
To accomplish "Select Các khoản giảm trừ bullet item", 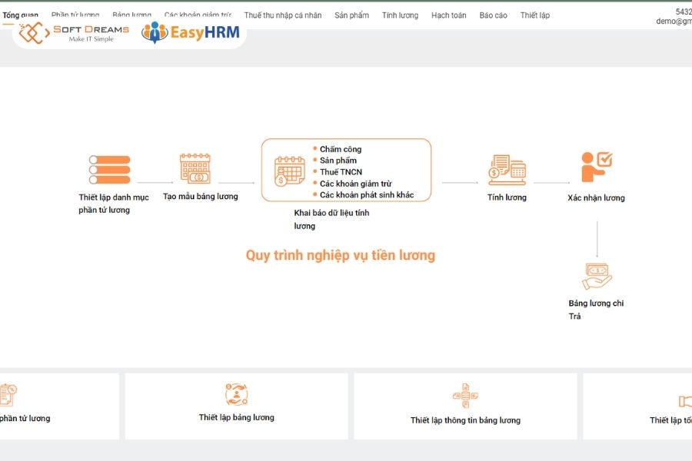I will tap(356, 184).
